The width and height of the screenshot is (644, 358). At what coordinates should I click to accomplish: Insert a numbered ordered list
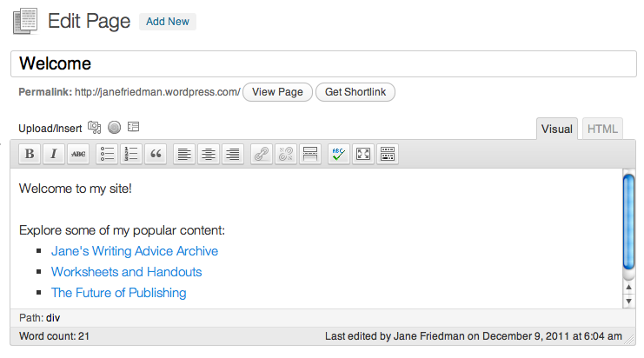pos(131,154)
